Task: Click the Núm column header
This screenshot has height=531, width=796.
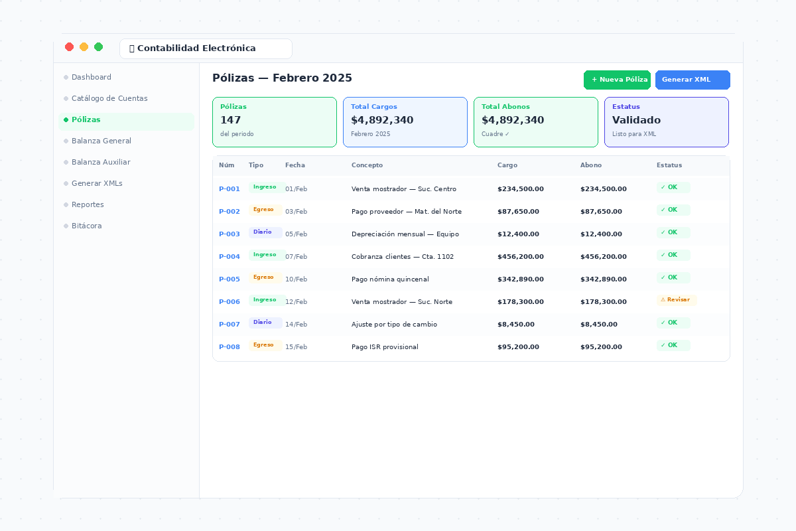Action: [226, 165]
